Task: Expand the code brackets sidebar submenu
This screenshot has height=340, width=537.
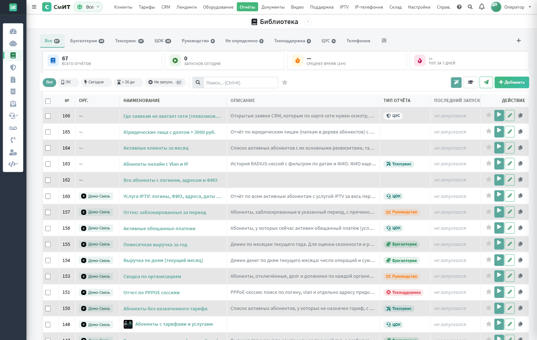Action: click(x=13, y=164)
